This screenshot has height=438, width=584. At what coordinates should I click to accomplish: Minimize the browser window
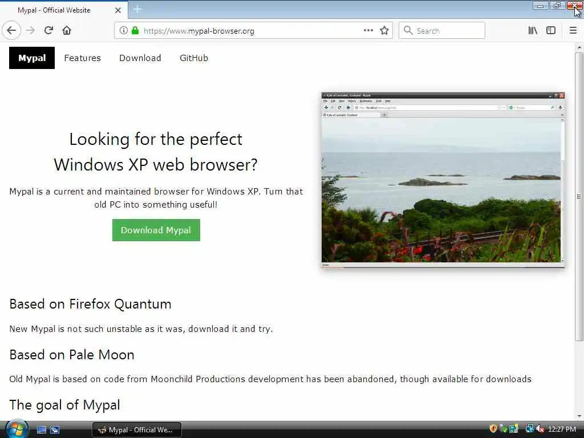[540, 6]
